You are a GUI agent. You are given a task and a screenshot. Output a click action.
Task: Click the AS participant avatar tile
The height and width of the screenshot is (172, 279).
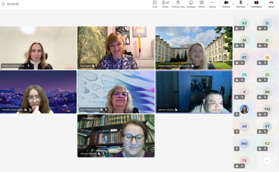[x=244, y=23]
